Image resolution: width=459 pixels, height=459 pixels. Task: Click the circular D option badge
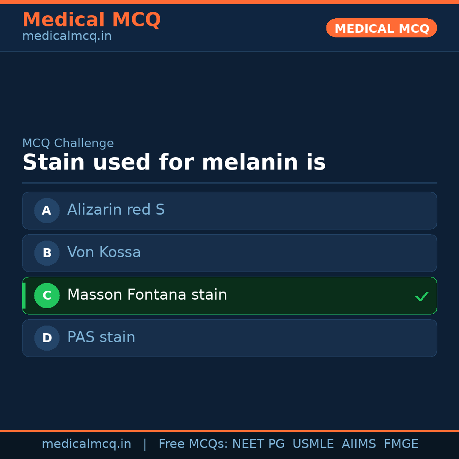(x=47, y=338)
